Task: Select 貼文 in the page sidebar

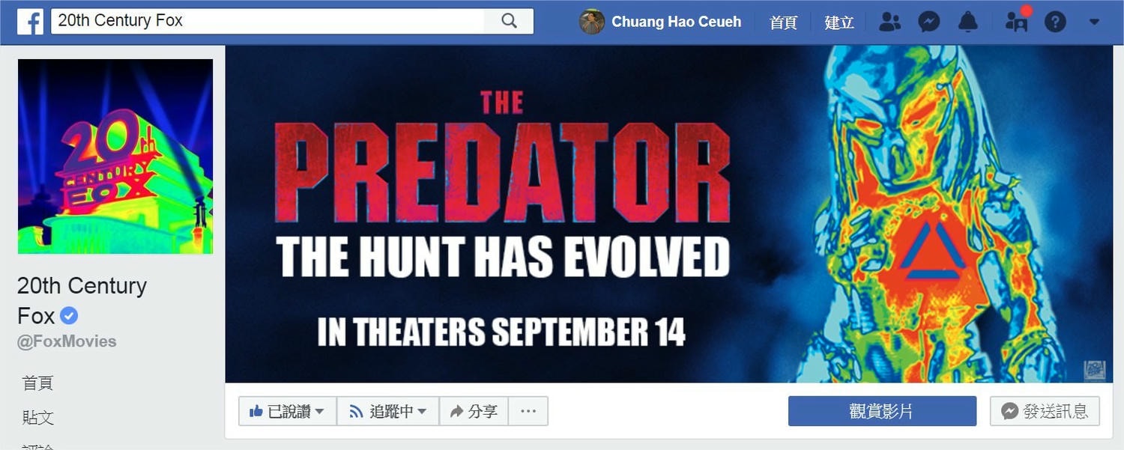Action: pos(38,418)
